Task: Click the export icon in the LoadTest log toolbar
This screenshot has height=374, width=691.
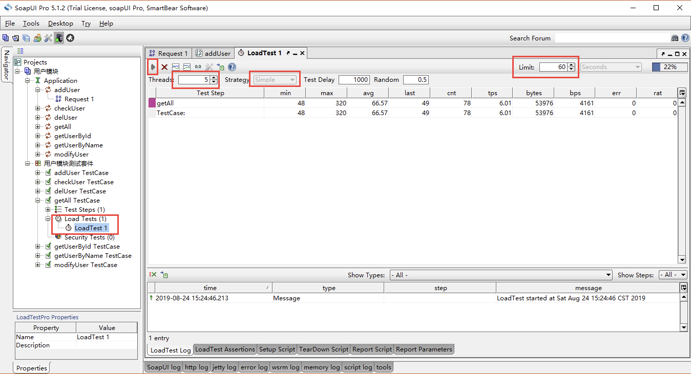Action: (164, 275)
